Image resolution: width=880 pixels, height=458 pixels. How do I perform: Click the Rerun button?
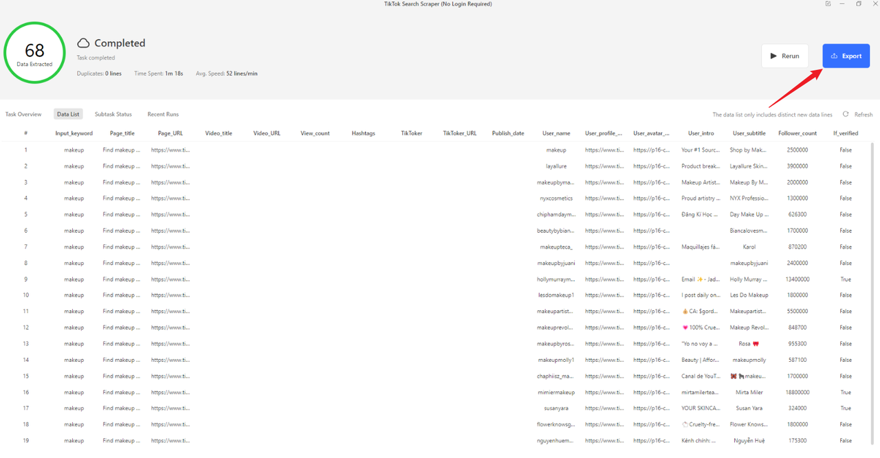(784, 56)
